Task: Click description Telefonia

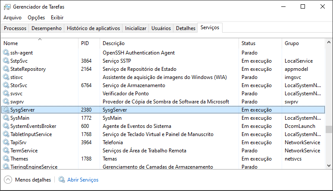Action: tap(113, 142)
